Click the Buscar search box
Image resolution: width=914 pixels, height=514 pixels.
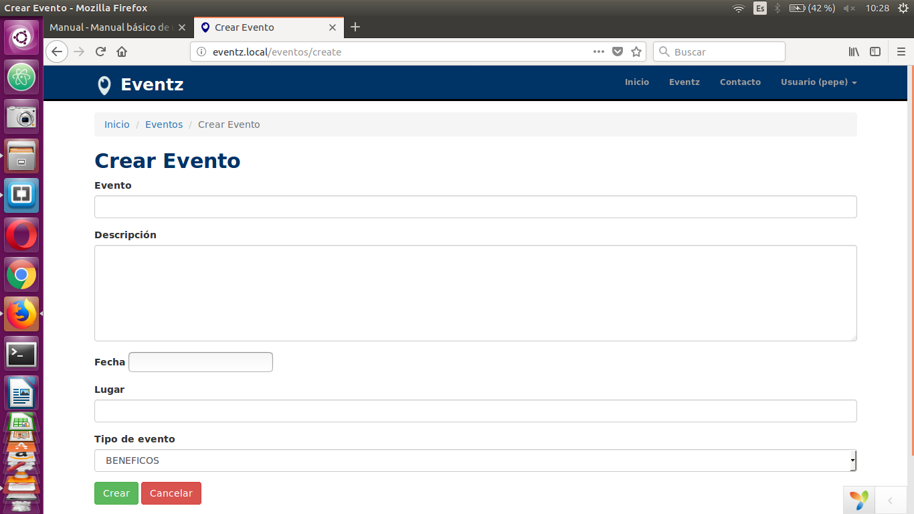click(x=719, y=52)
